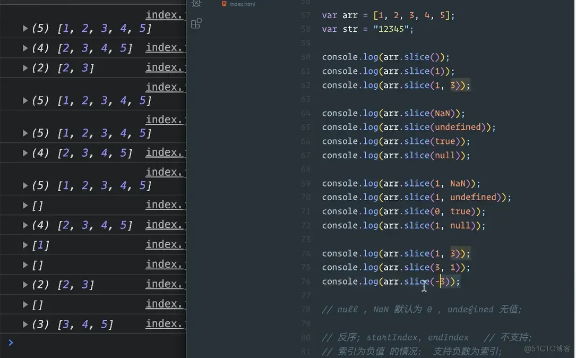Click line number 57 in the gutter
This screenshot has width=576, height=358.
306,15
